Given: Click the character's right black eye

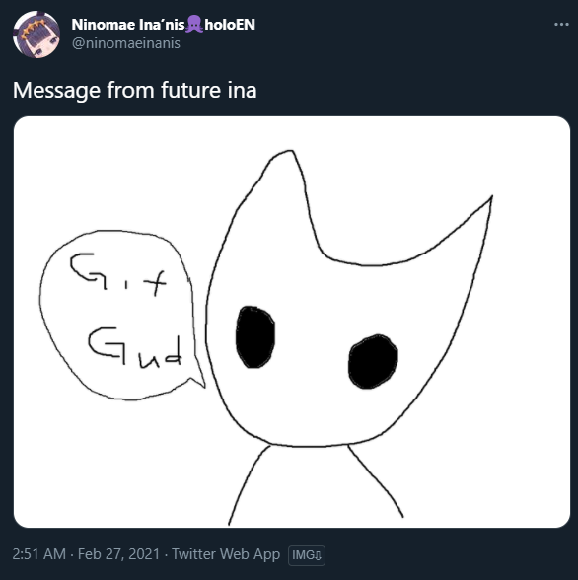Looking at the screenshot, I should pyautogui.click(x=373, y=361).
